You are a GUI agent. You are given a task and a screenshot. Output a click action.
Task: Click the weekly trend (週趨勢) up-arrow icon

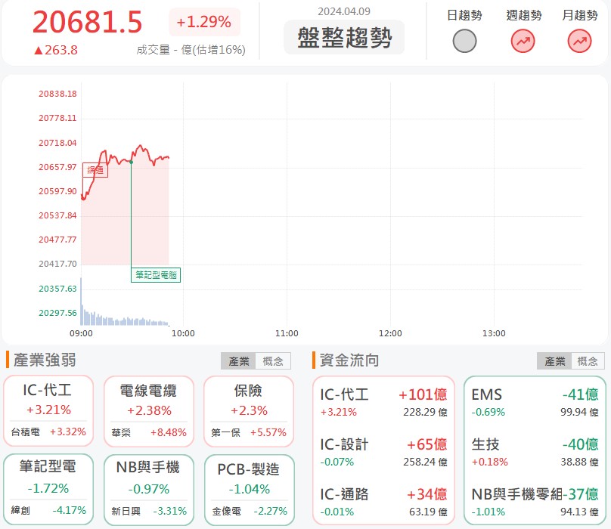[x=523, y=41]
